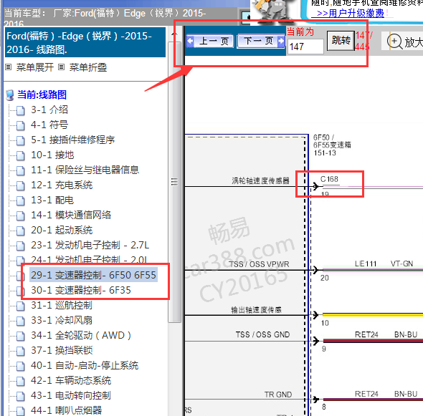Click the document icon beside 13-1 配电
Screen dimensions: 423x416
tap(21, 200)
